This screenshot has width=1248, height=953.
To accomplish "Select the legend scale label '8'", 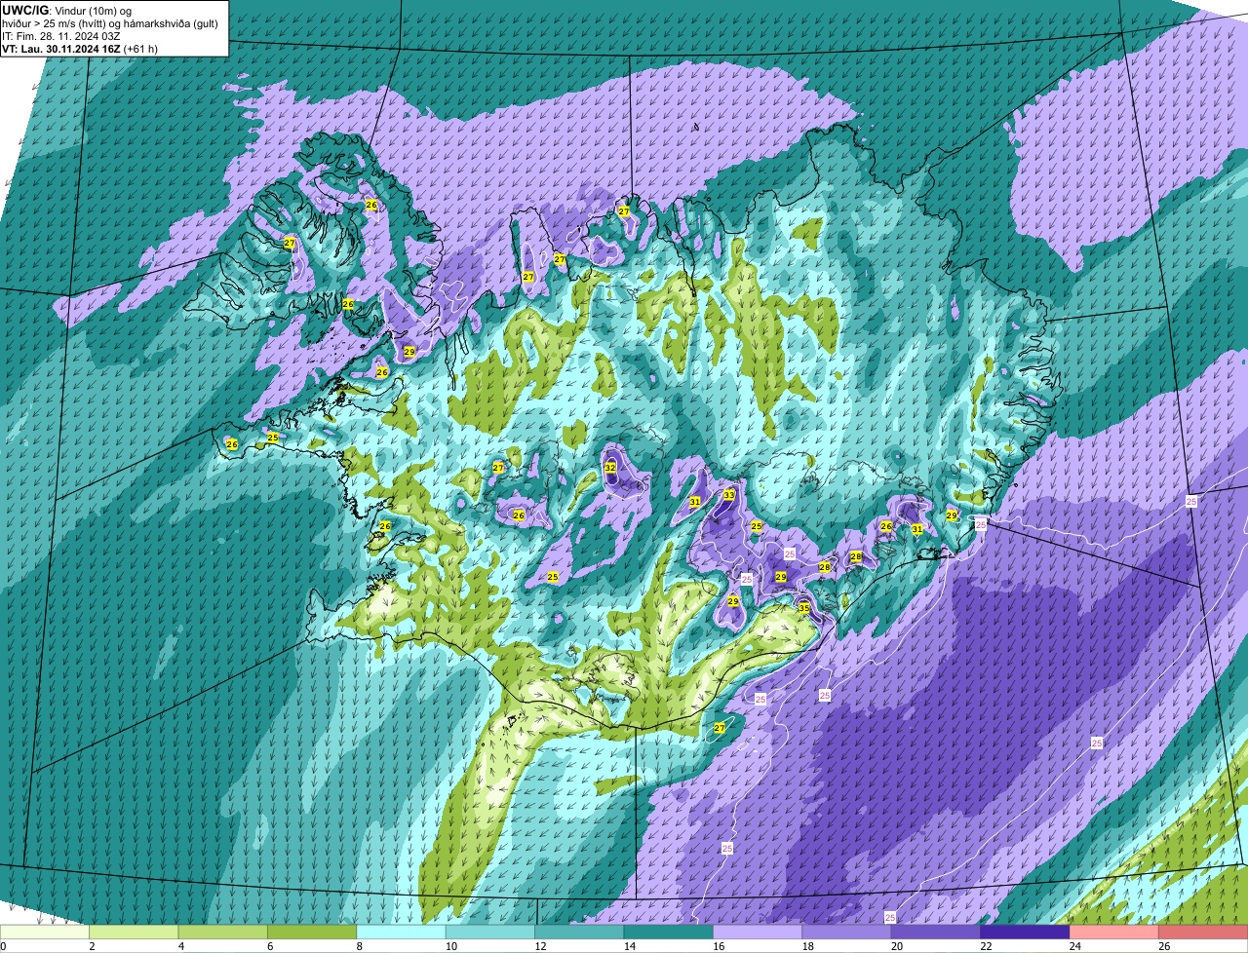I will [x=359, y=946].
